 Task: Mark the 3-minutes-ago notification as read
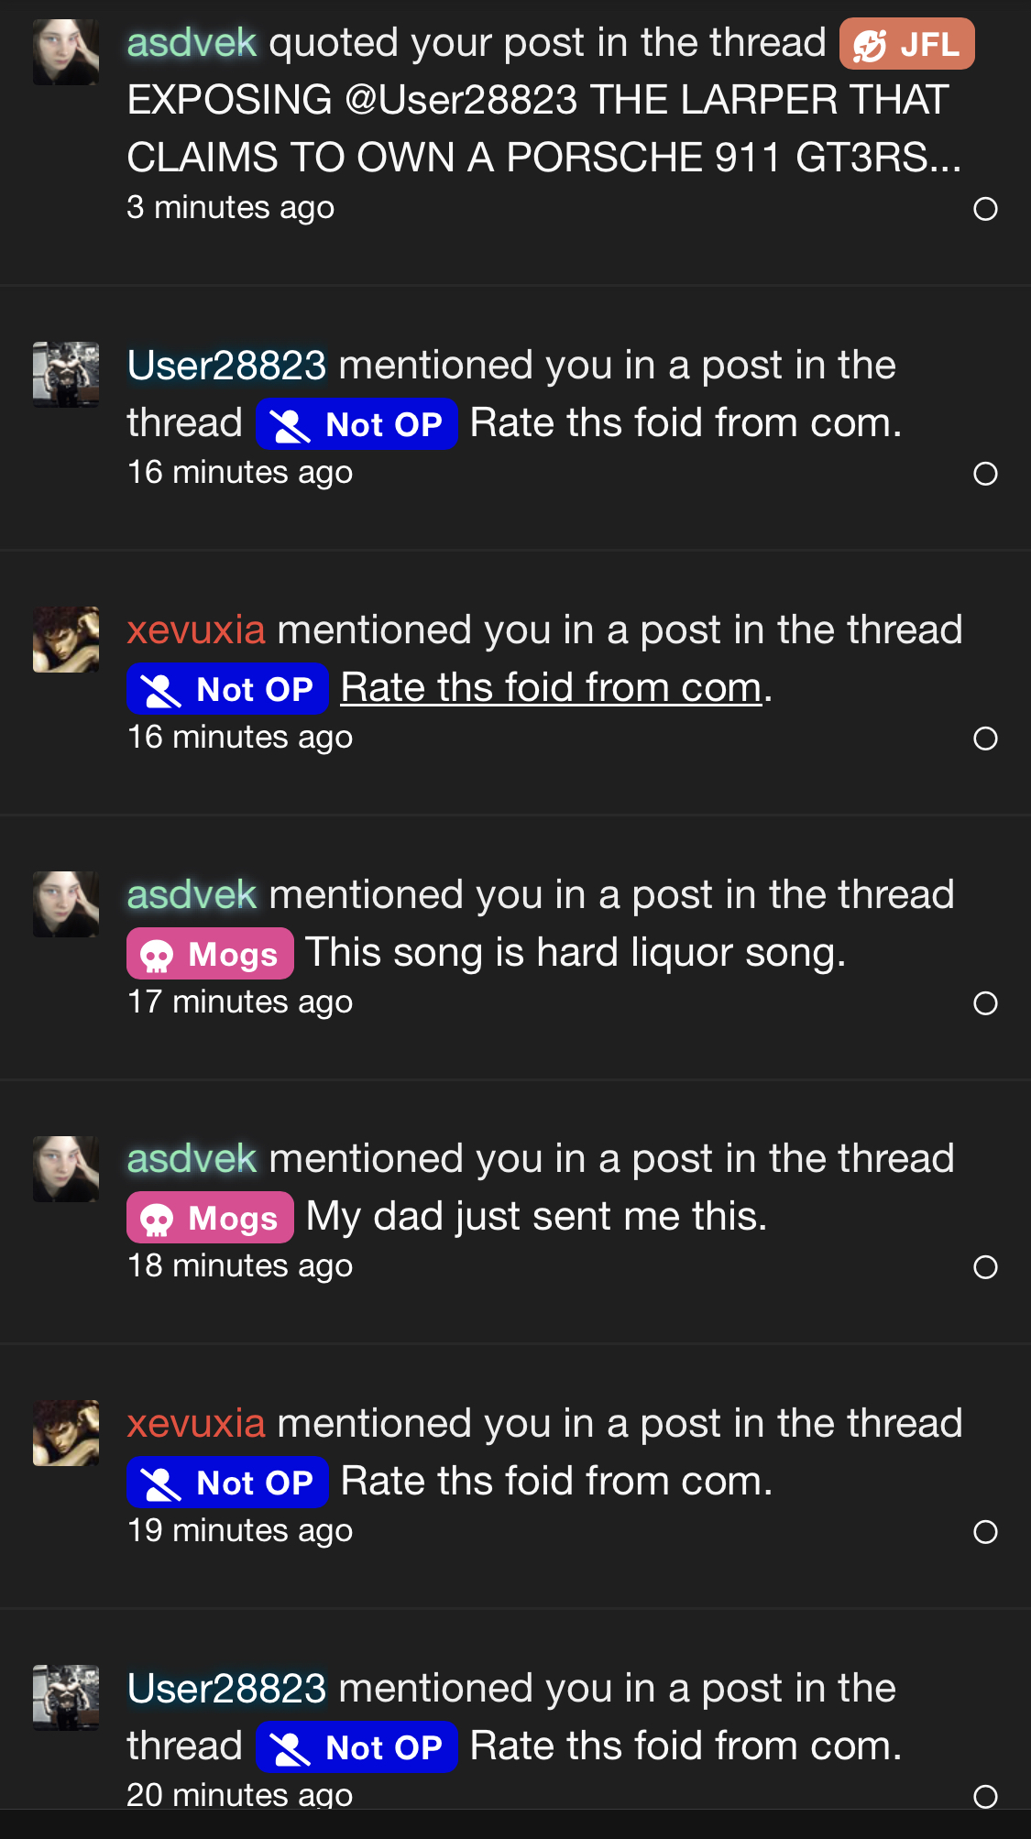point(985,209)
